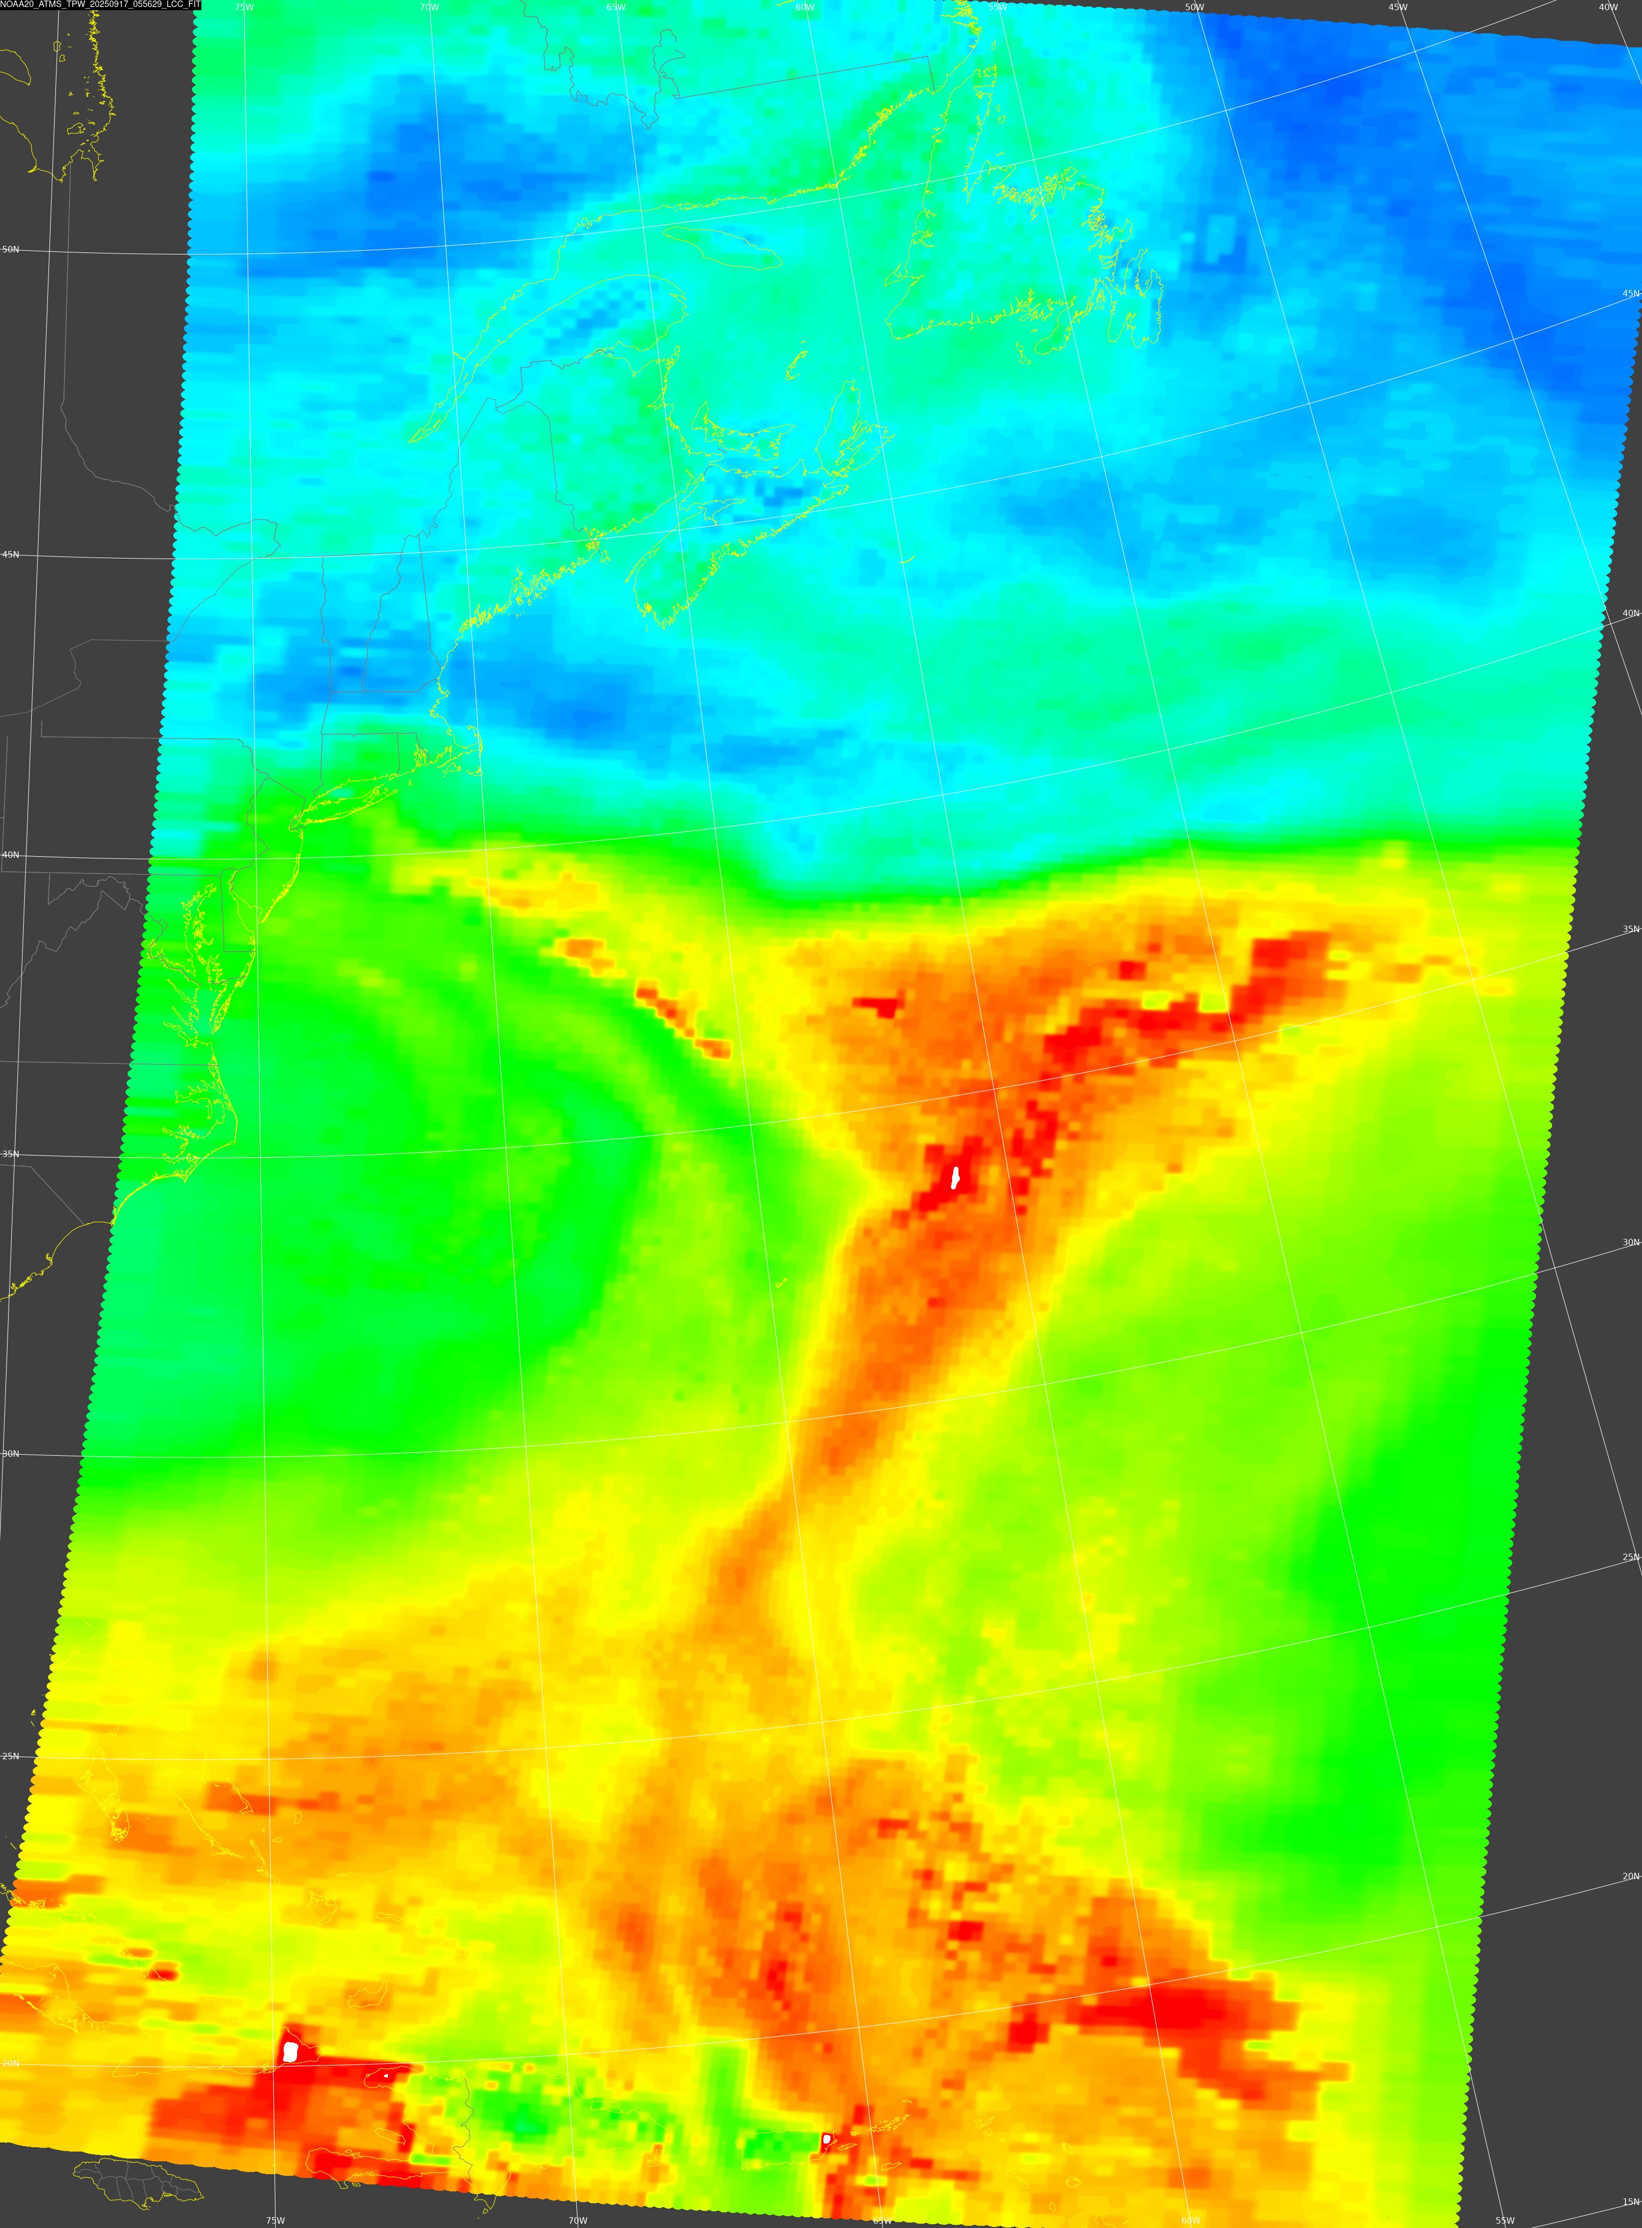Viewport: 1642px width, 2228px height.
Task: Click the 35N label on the right edge
Action: pos(1631,929)
